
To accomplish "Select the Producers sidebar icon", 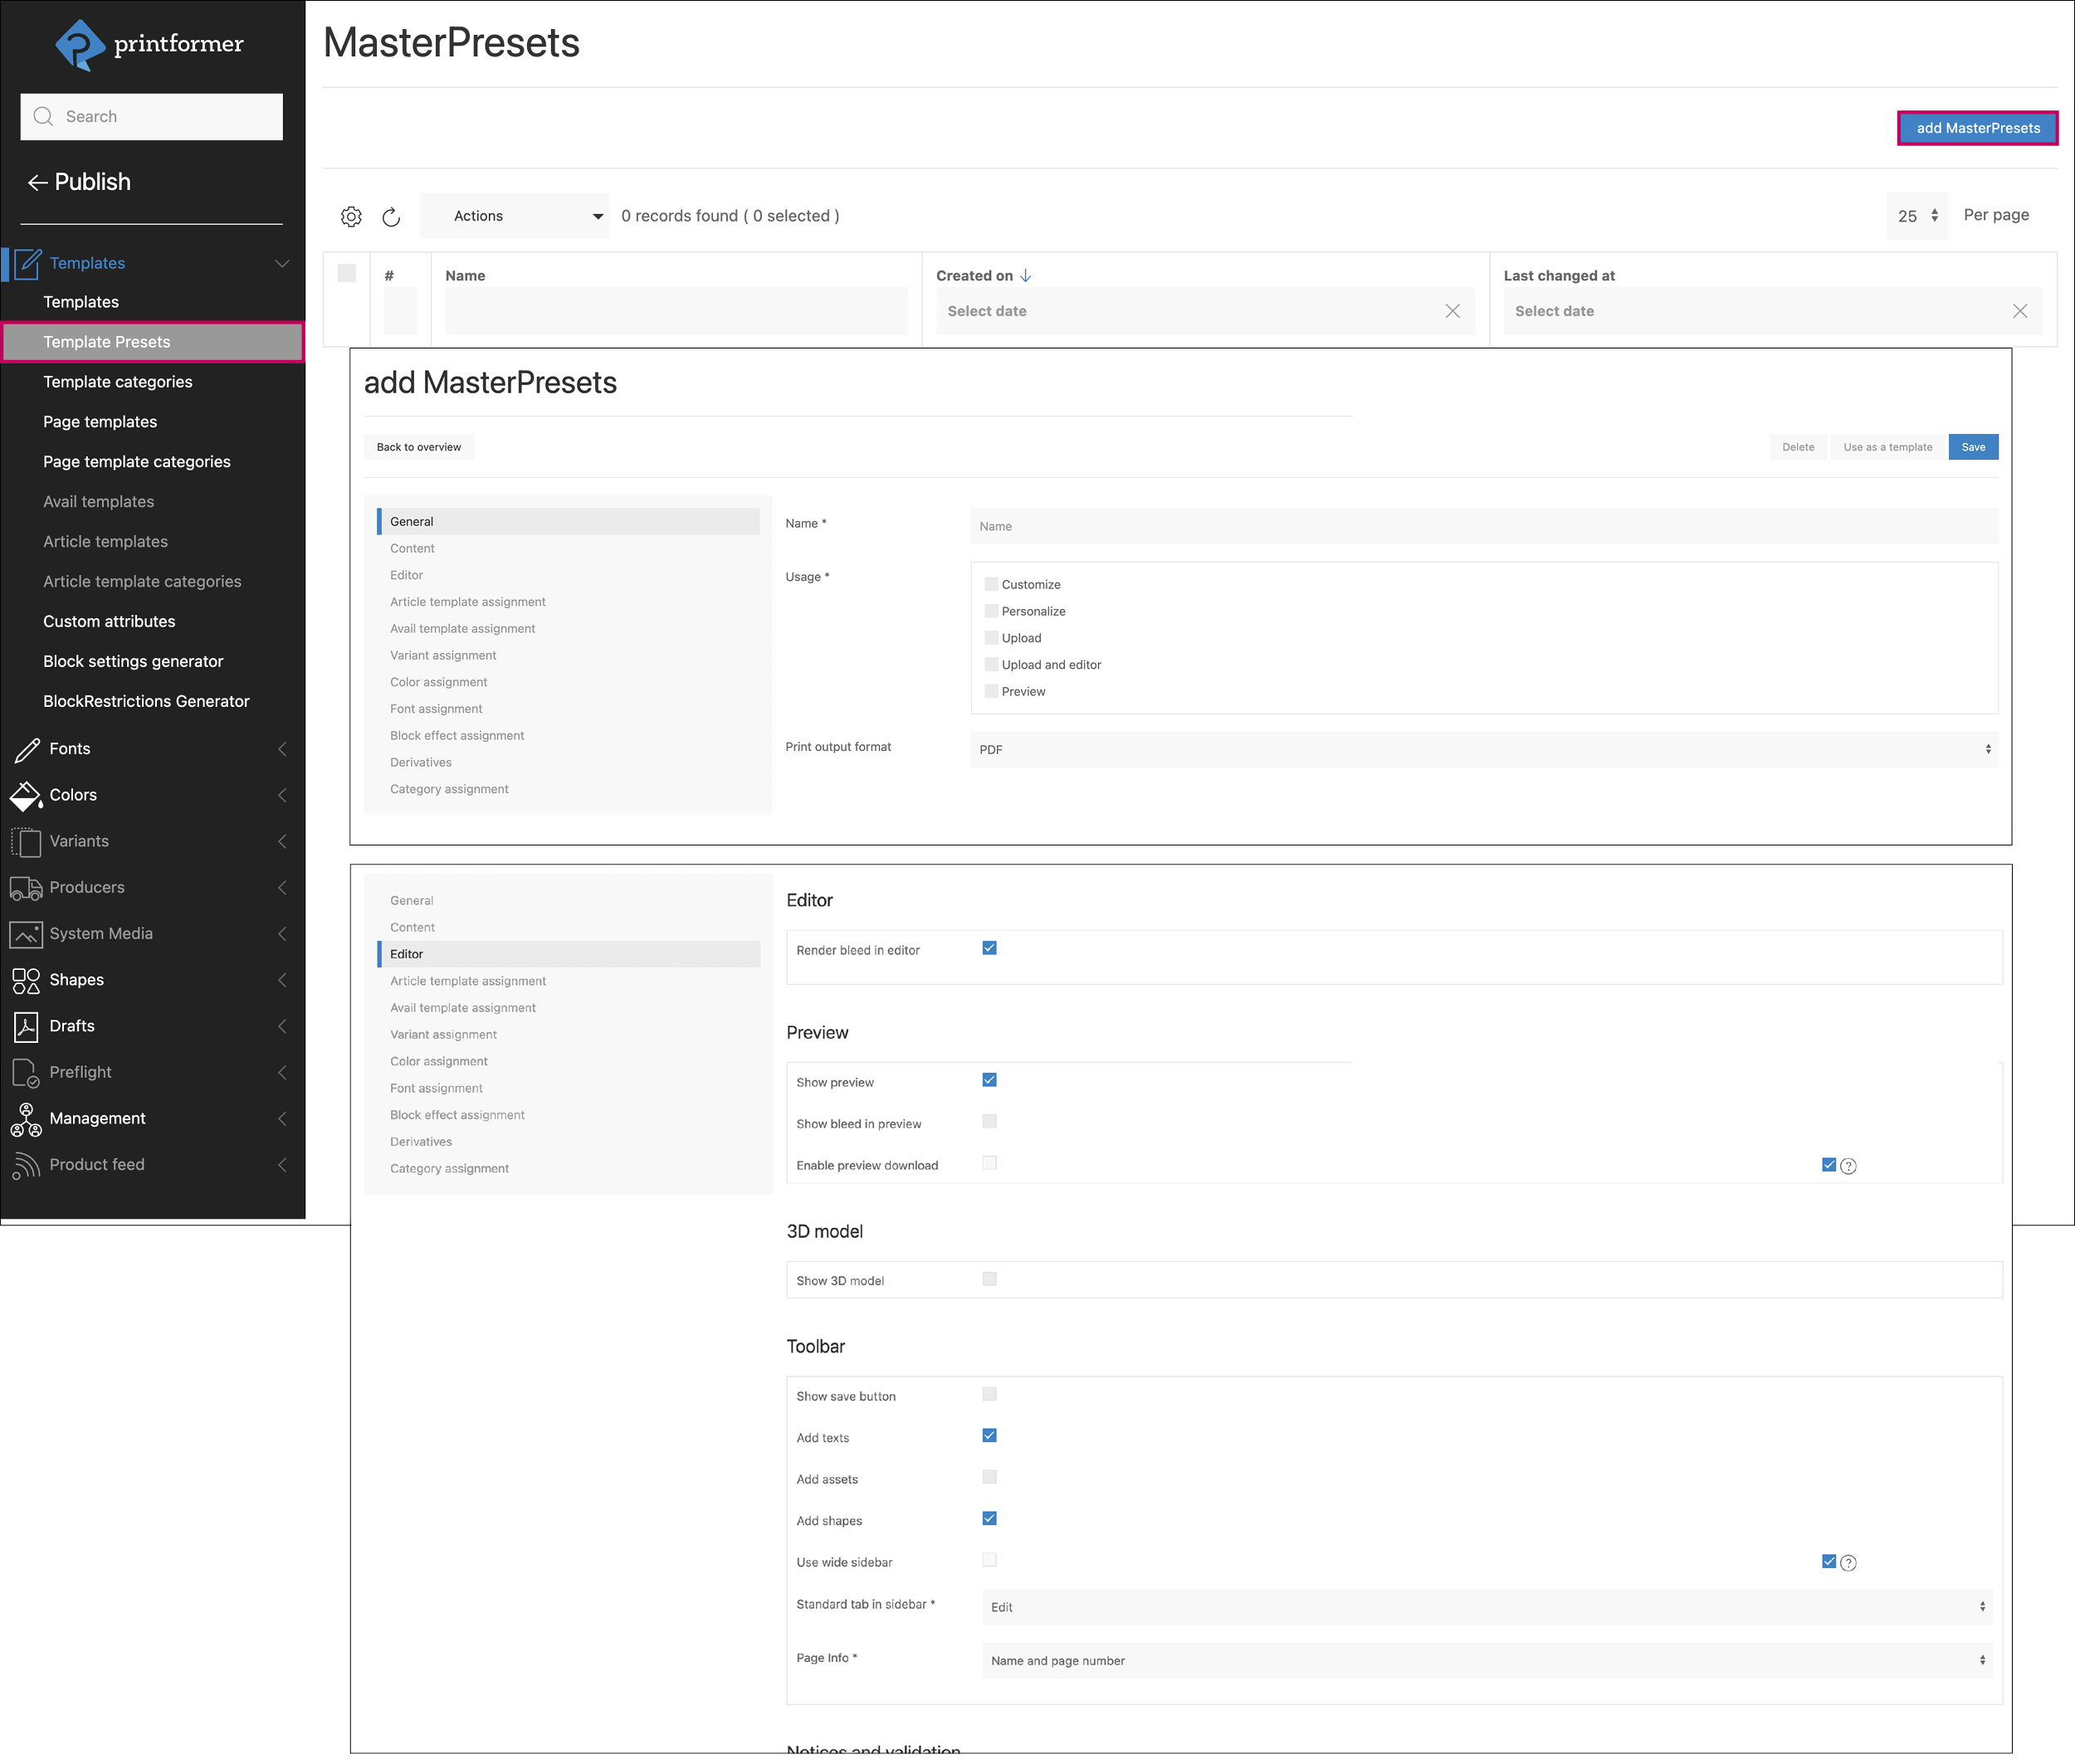I will click(x=26, y=887).
